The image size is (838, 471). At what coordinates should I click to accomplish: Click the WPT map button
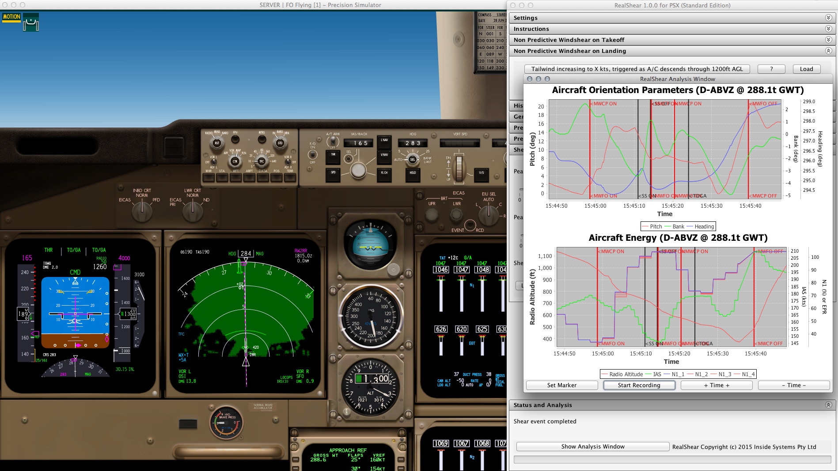[x=236, y=177]
